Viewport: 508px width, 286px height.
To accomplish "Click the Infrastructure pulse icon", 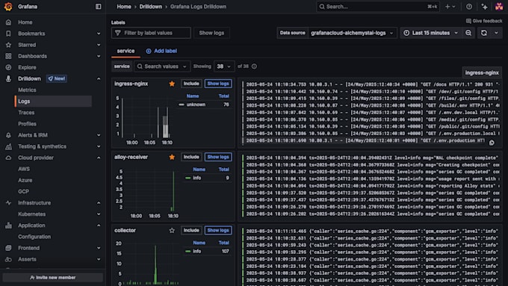I will 8,203.
